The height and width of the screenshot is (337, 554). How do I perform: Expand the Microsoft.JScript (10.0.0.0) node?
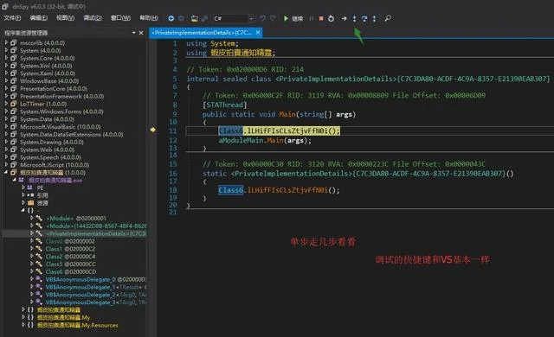click(6, 165)
